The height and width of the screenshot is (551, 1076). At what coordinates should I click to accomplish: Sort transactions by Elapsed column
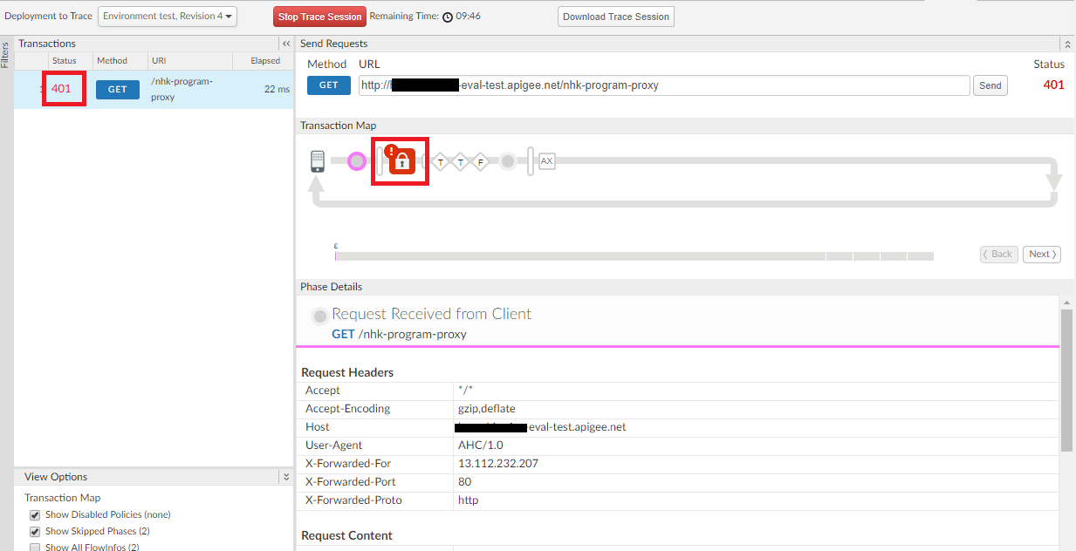[264, 61]
